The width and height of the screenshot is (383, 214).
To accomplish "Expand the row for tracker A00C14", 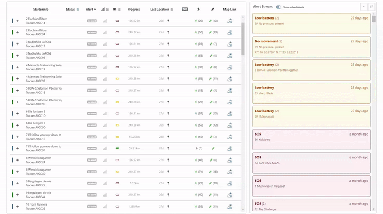I will (x=18, y=21).
